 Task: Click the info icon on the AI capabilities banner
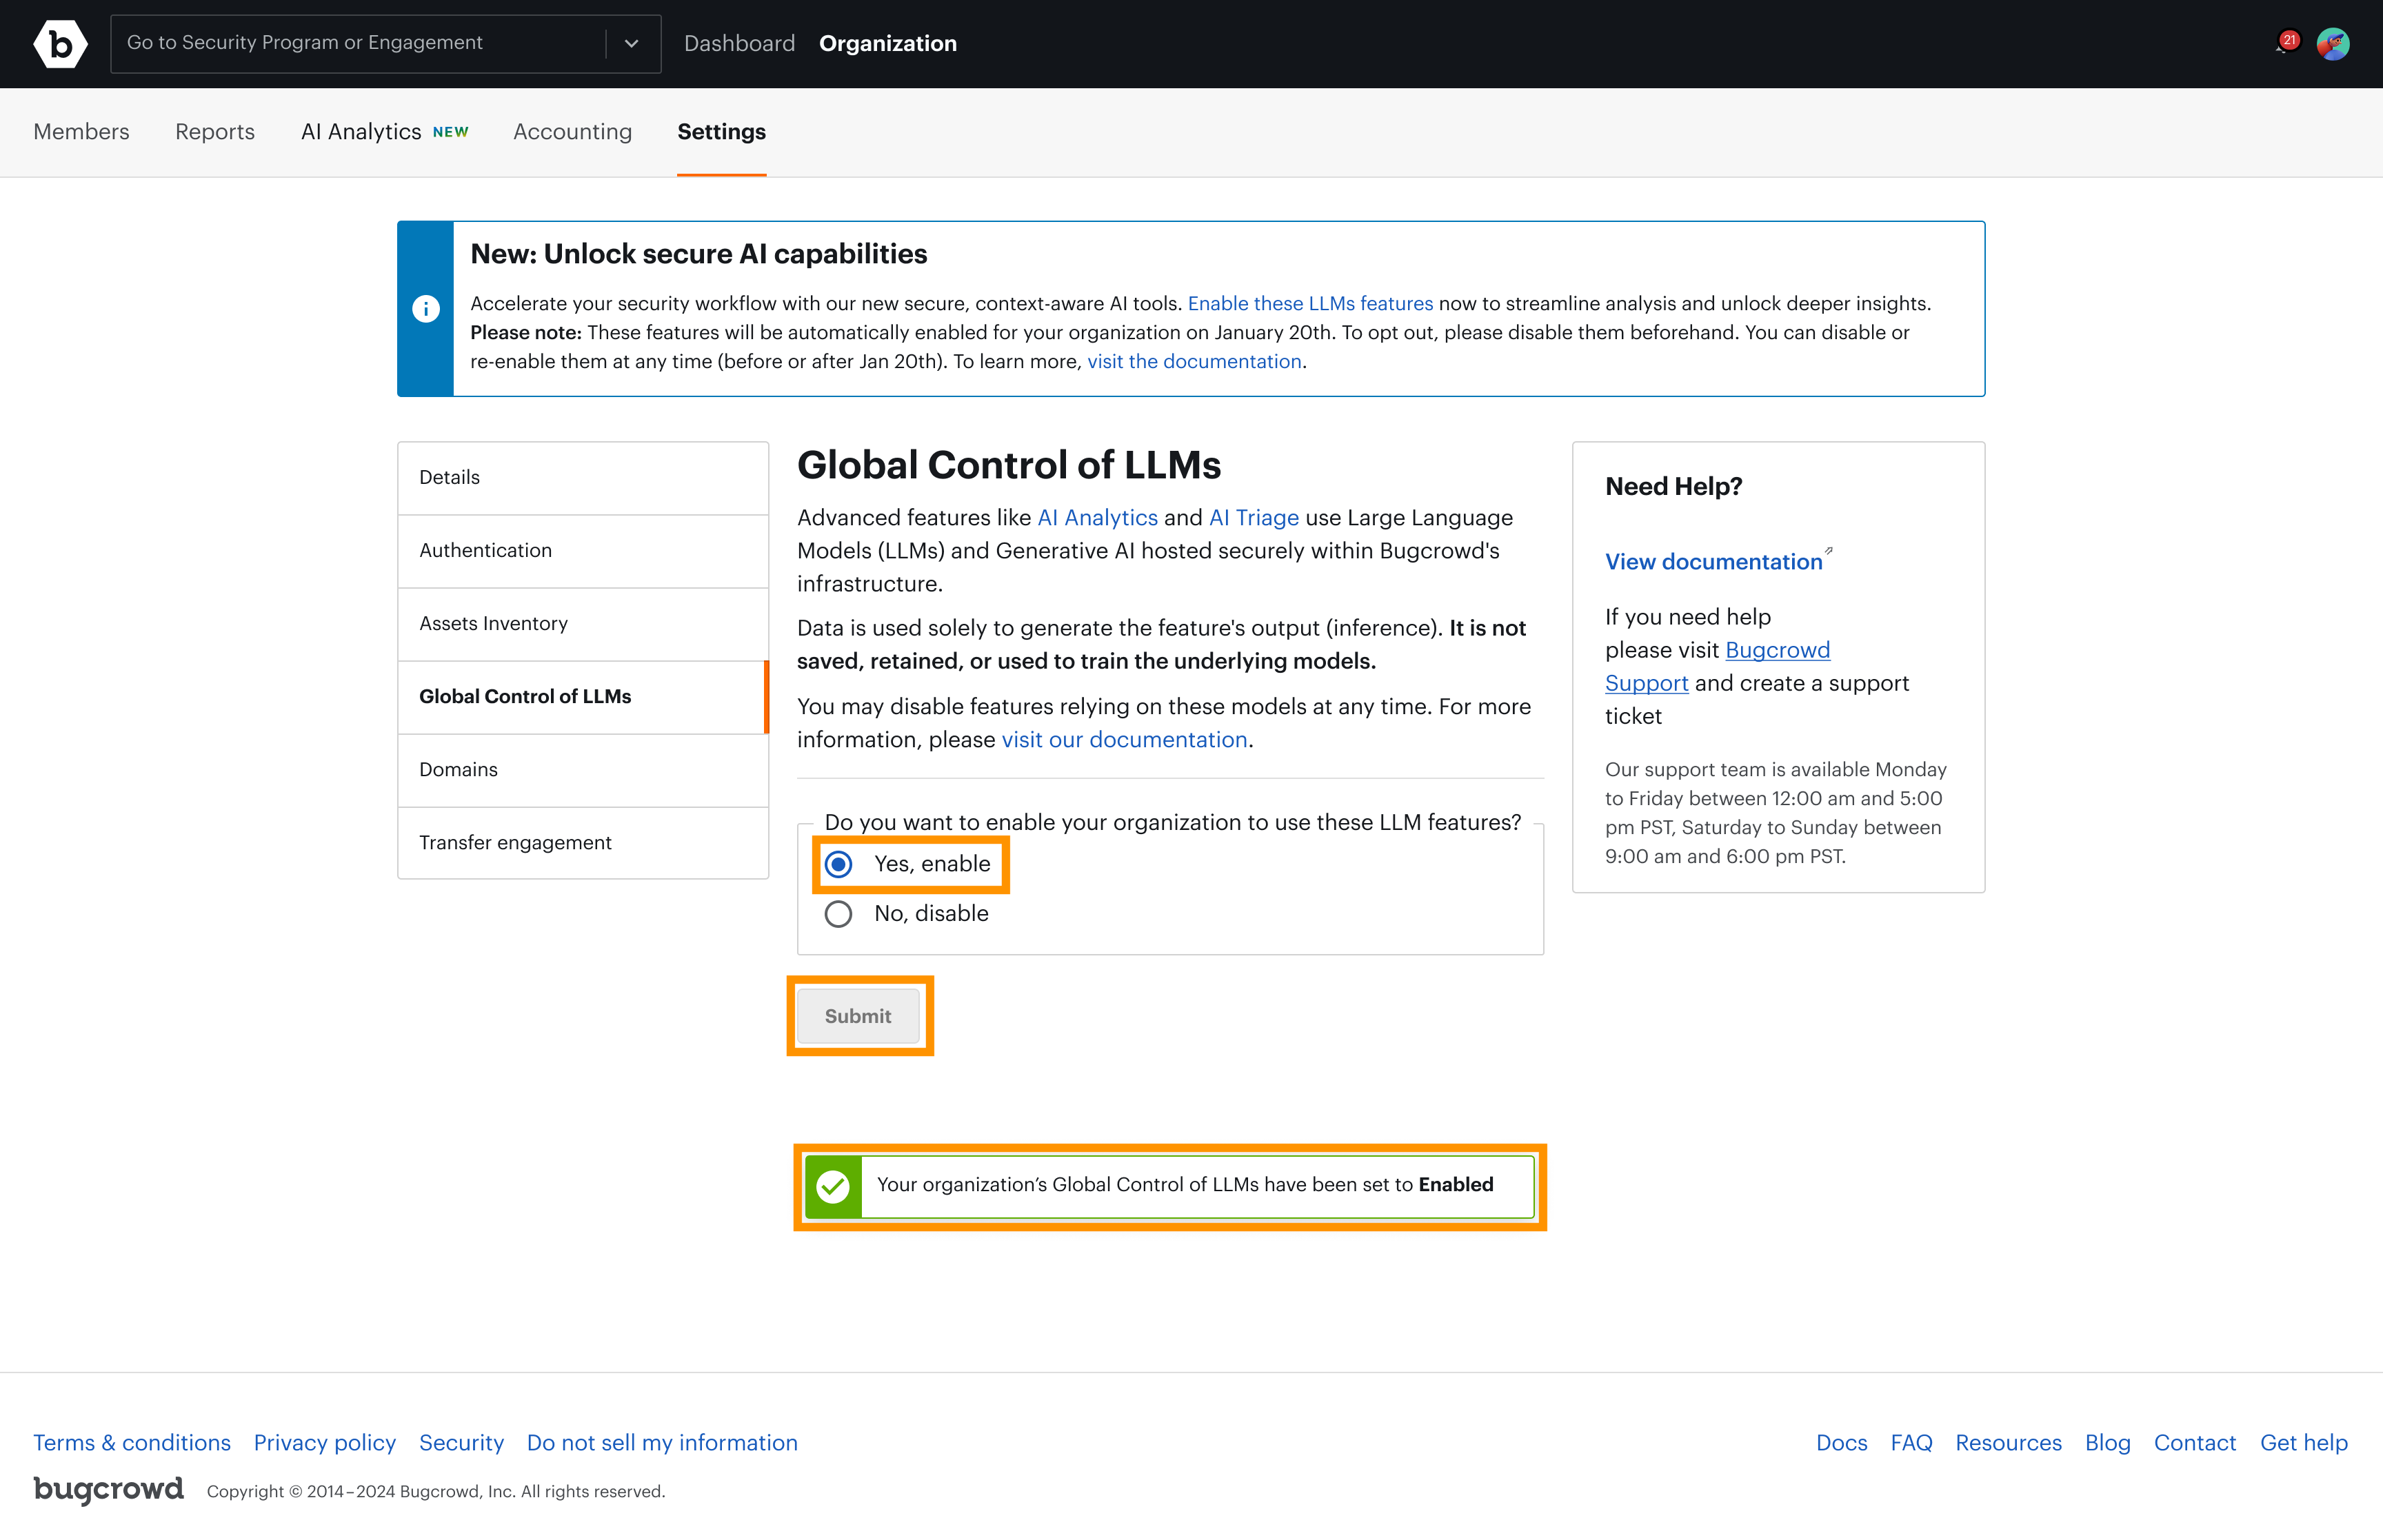(426, 309)
